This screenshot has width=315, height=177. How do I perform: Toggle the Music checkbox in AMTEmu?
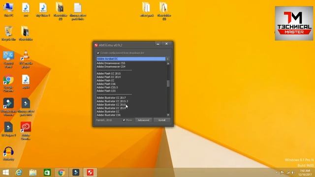pos(124,120)
